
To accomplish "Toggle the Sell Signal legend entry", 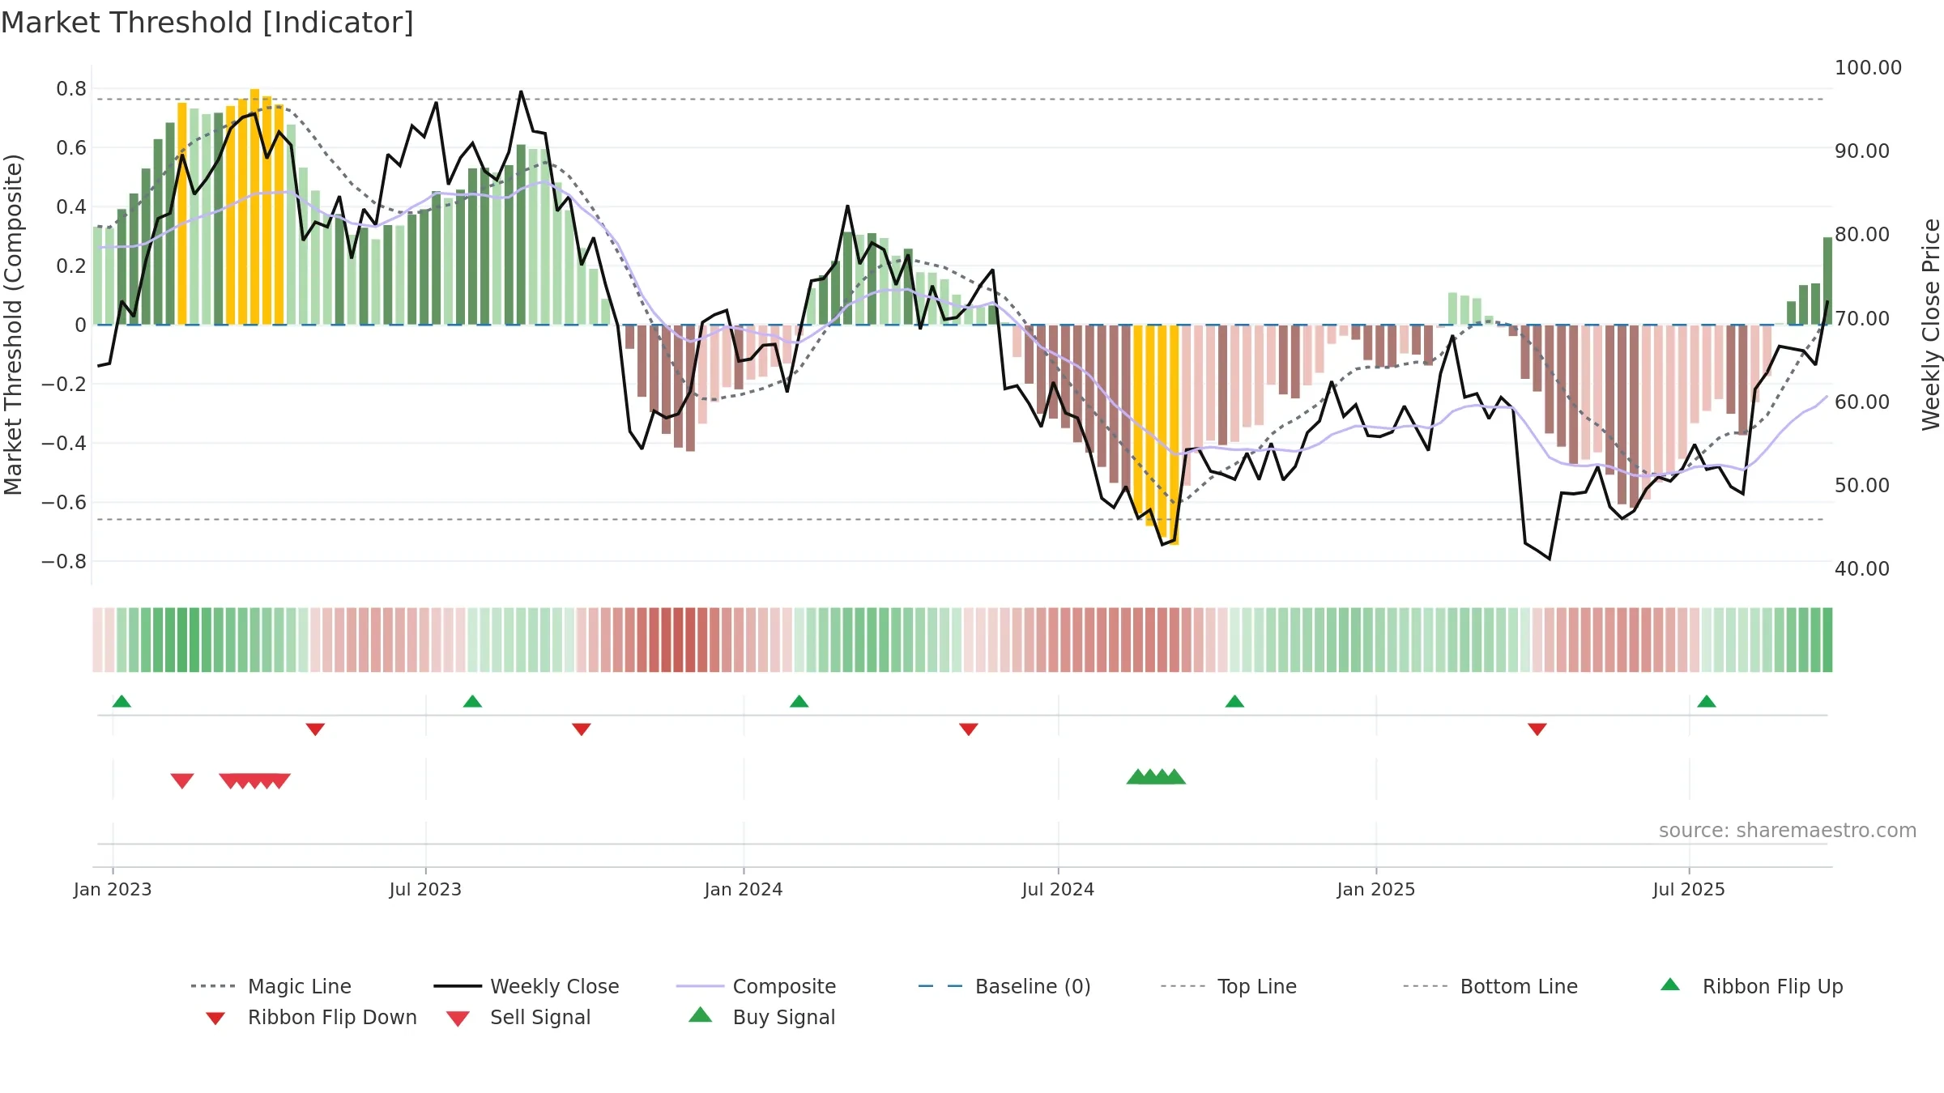I will [x=518, y=1017].
